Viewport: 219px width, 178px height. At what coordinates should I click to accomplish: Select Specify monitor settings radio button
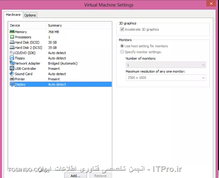[122, 52]
